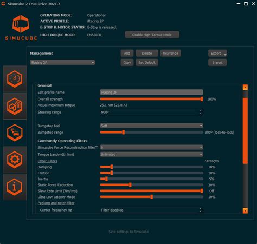Image resolution: width=257 pixels, height=244 pixels.
Task: Click the E-Stop is released status text
Action: click(102, 27)
